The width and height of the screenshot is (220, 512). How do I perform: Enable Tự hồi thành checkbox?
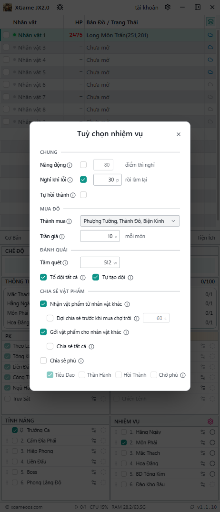[83, 195]
